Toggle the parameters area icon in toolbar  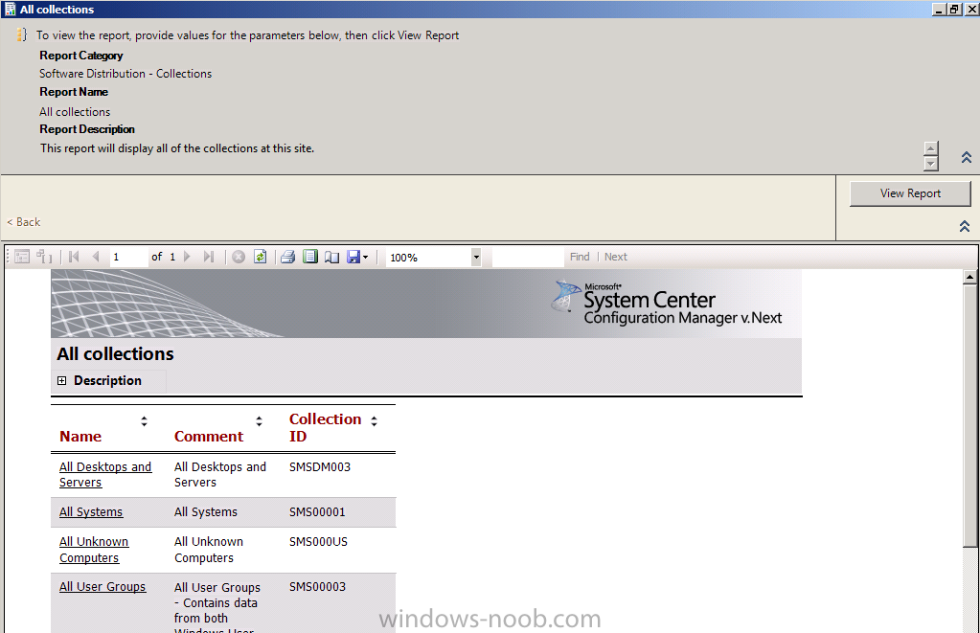pos(44,257)
